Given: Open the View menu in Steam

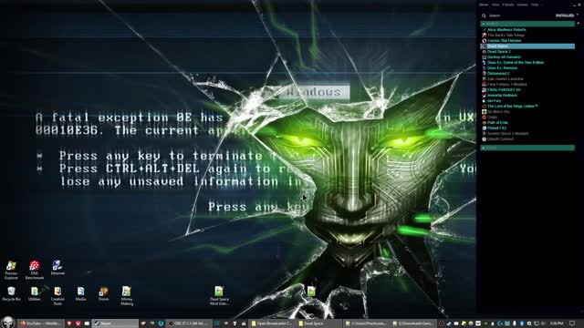Looking at the screenshot, I should coord(495,5).
